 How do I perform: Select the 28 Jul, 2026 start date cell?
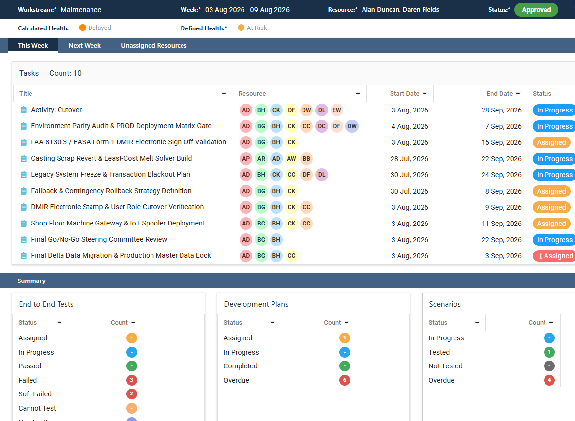(409, 159)
